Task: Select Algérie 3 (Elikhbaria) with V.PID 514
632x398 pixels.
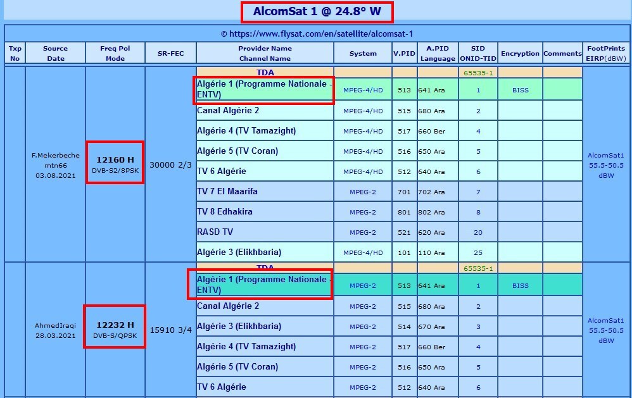Action: click(239, 326)
